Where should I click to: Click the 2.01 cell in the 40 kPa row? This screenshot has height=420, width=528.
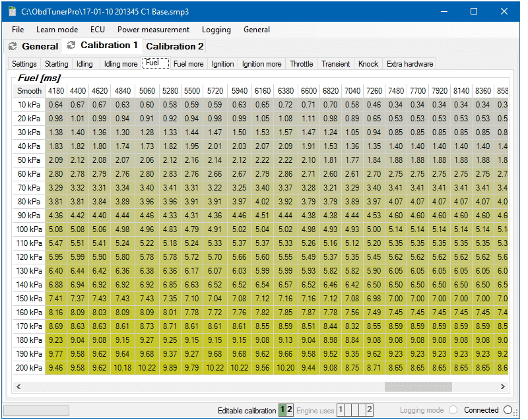pyautogui.click(x=215, y=146)
